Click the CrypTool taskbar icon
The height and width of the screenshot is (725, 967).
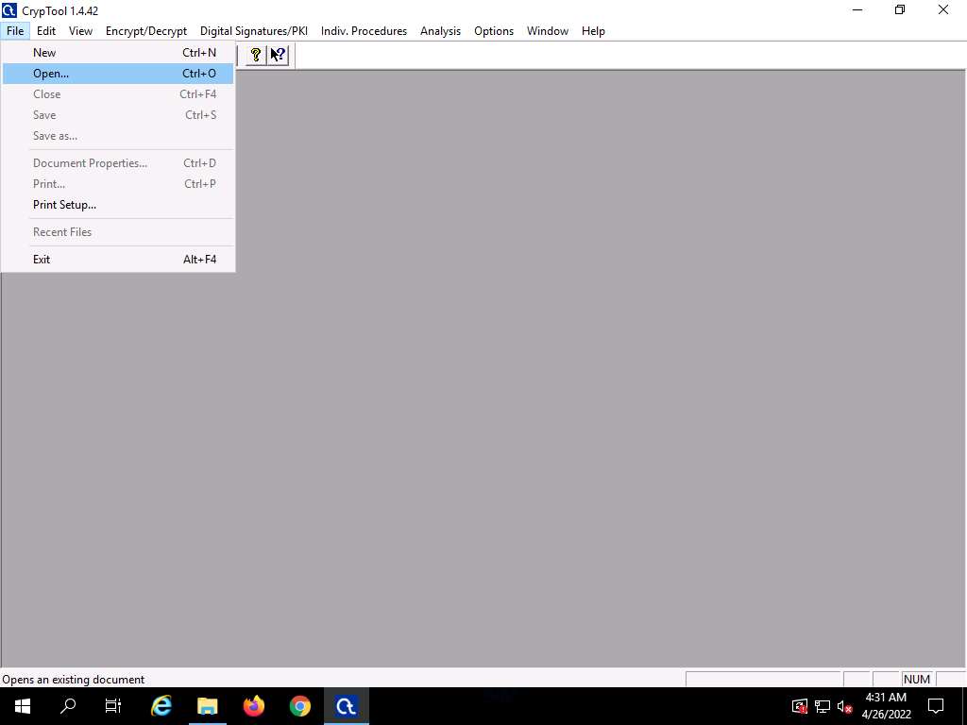point(346,706)
